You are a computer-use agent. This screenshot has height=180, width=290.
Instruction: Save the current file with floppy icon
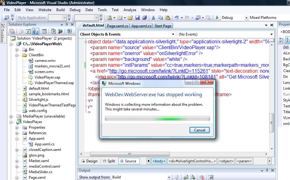click(137, 18)
